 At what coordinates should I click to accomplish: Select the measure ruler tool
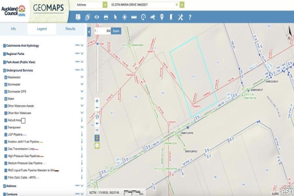[134, 17]
